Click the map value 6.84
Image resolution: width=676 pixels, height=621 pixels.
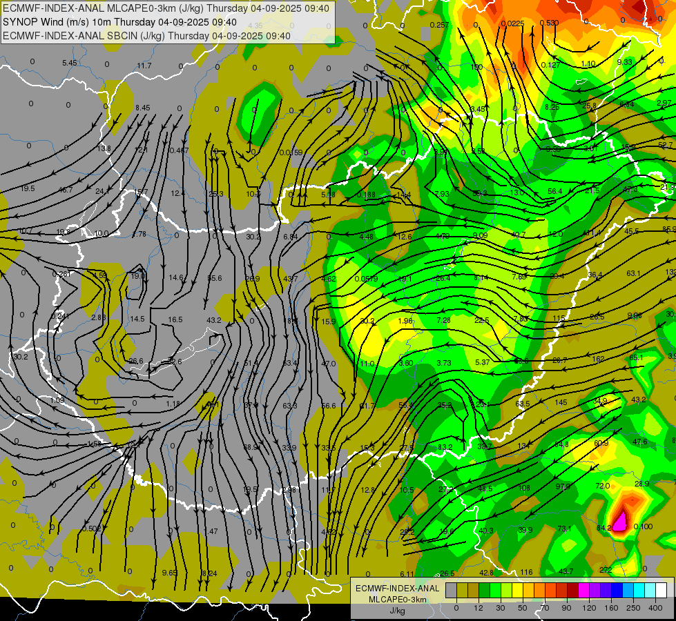(x=291, y=237)
